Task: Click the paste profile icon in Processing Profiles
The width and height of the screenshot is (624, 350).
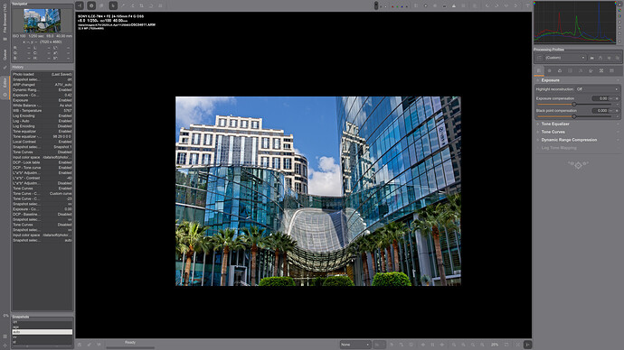Action: pyautogui.click(x=617, y=58)
